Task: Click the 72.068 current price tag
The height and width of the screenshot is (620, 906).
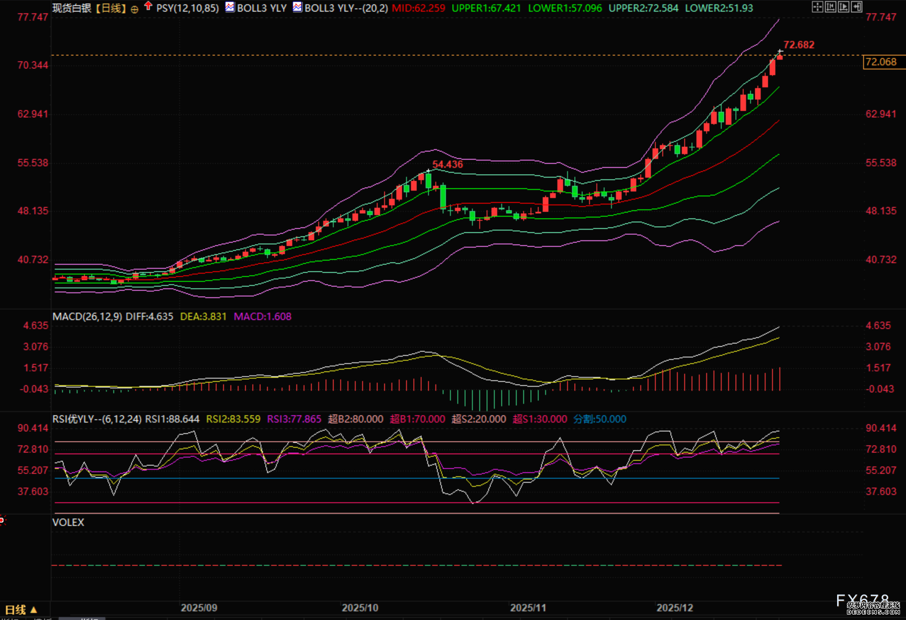Action: pos(882,62)
